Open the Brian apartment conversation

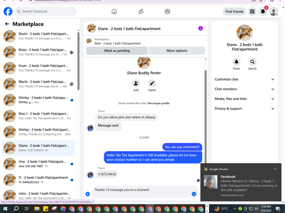pos(38,52)
